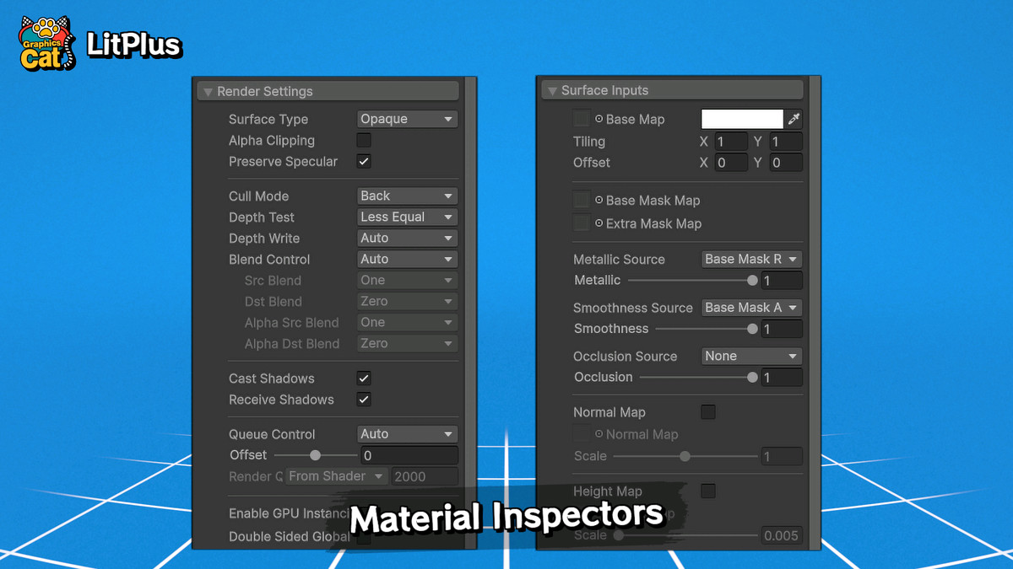Open the Base Mask Map texture picker
The height and width of the screenshot is (569, 1013).
[580, 201]
